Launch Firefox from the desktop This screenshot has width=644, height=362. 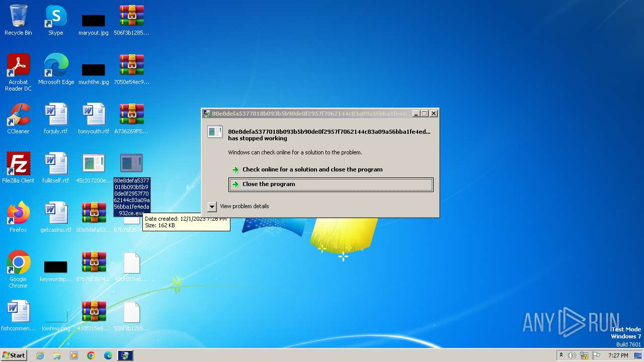click(x=18, y=217)
